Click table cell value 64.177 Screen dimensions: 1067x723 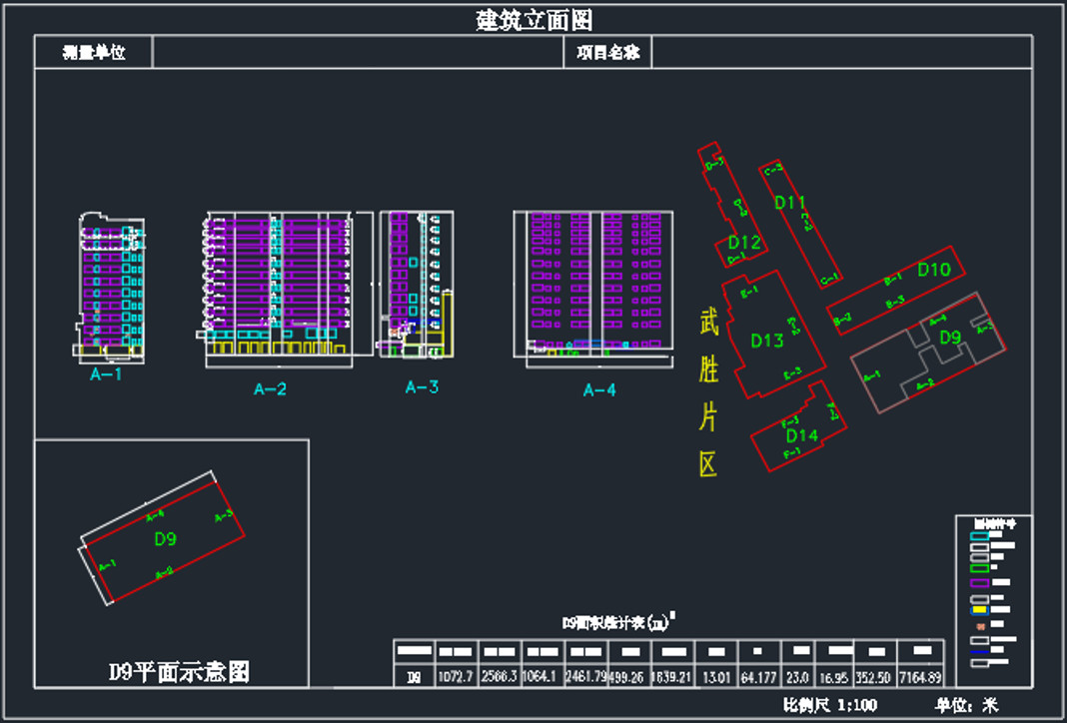(x=758, y=677)
